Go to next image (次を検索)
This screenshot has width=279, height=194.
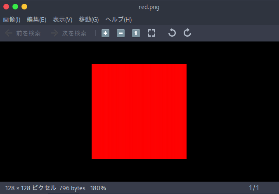(69, 33)
